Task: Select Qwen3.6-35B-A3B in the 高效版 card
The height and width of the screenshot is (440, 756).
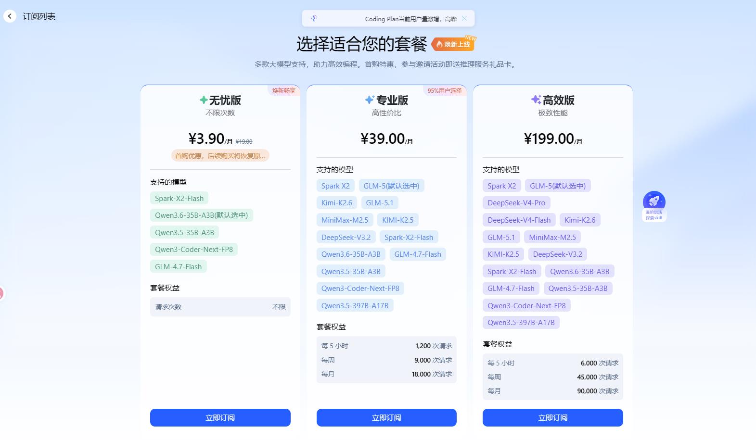Action: pyautogui.click(x=580, y=271)
